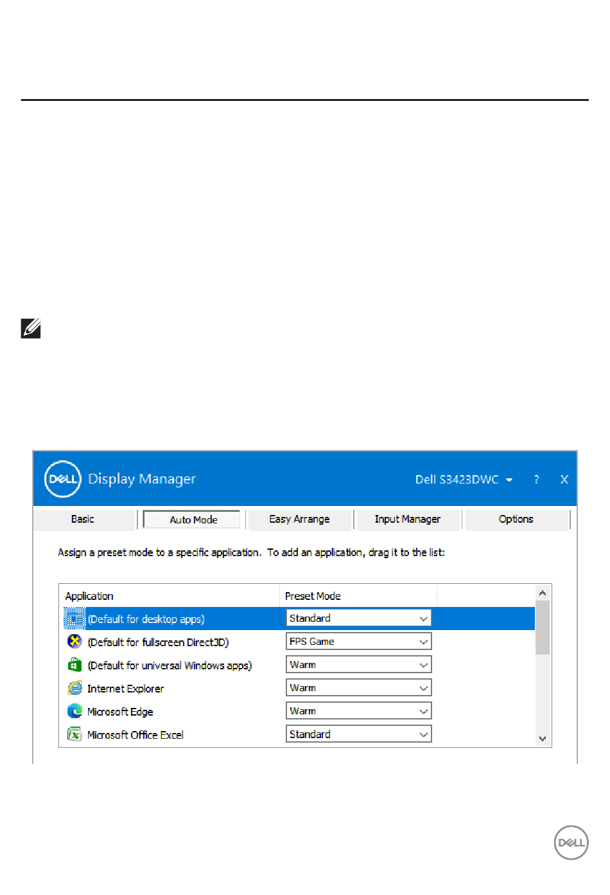Switch to the Auto Mode tab

[x=191, y=520]
